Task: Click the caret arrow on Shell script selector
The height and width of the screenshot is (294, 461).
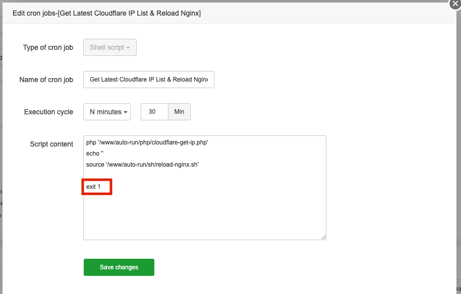Action: 128,47
